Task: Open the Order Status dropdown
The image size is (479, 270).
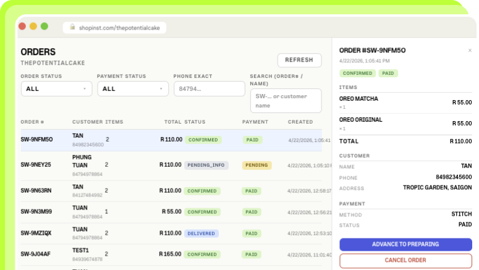Action: tap(56, 89)
